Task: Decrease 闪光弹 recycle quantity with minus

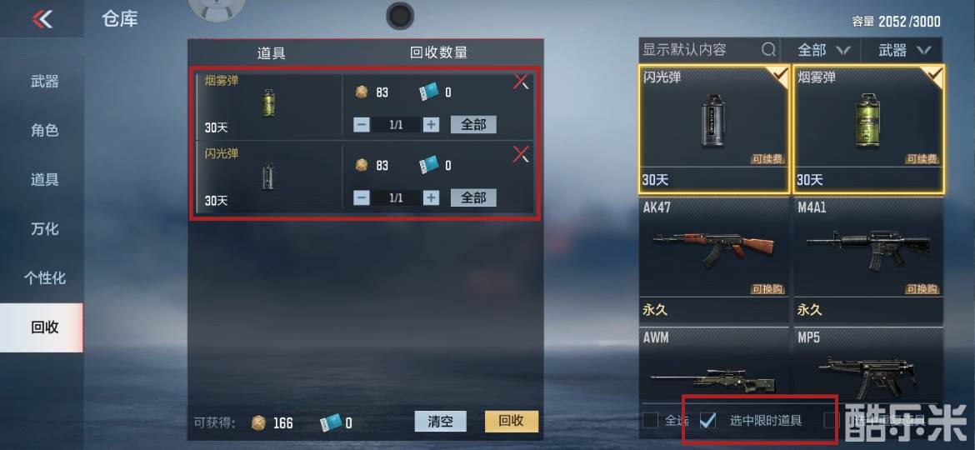Action: tap(362, 197)
